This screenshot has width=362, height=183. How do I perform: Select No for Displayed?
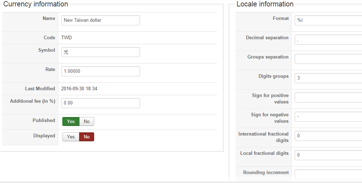[x=87, y=137]
